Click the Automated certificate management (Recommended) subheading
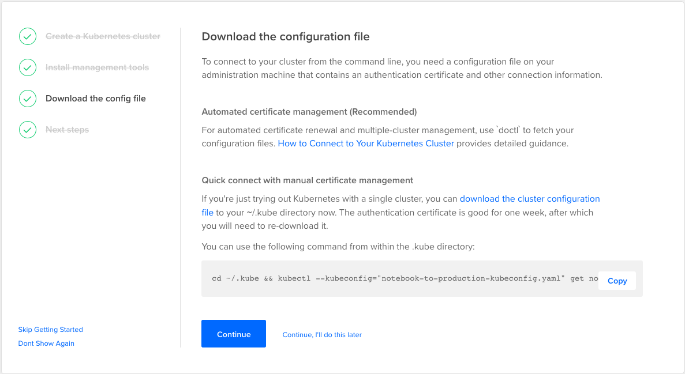 309,112
